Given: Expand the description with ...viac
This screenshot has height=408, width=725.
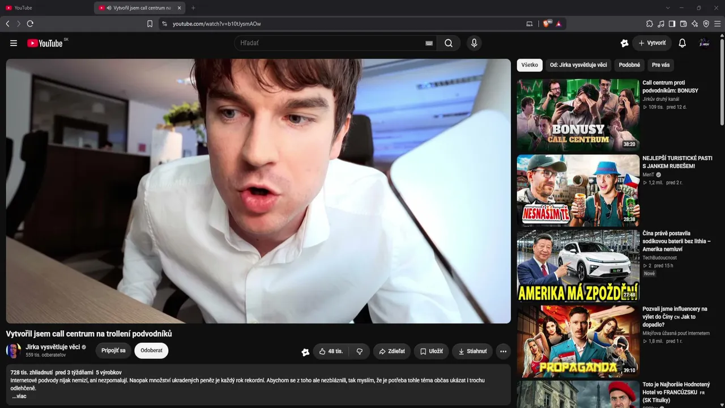Looking at the screenshot, I should pyautogui.click(x=19, y=396).
